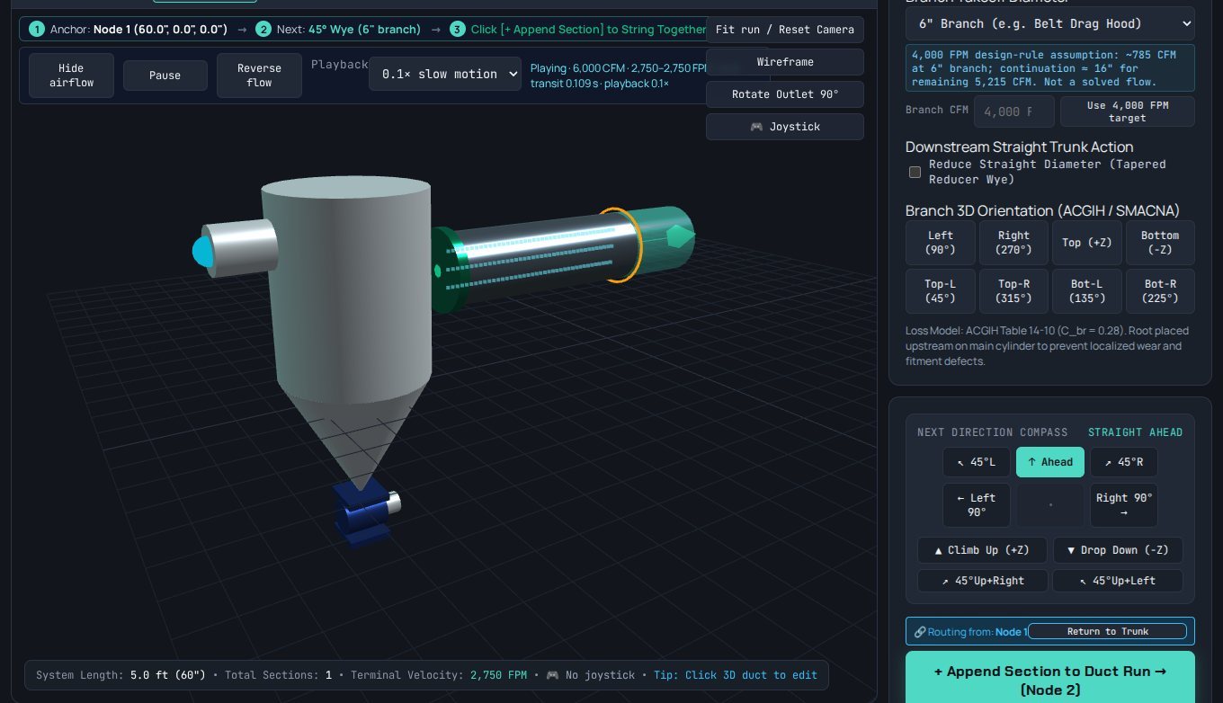Enable the Joystick control
The width and height of the screenshot is (1223, 703).
(785, 127)
